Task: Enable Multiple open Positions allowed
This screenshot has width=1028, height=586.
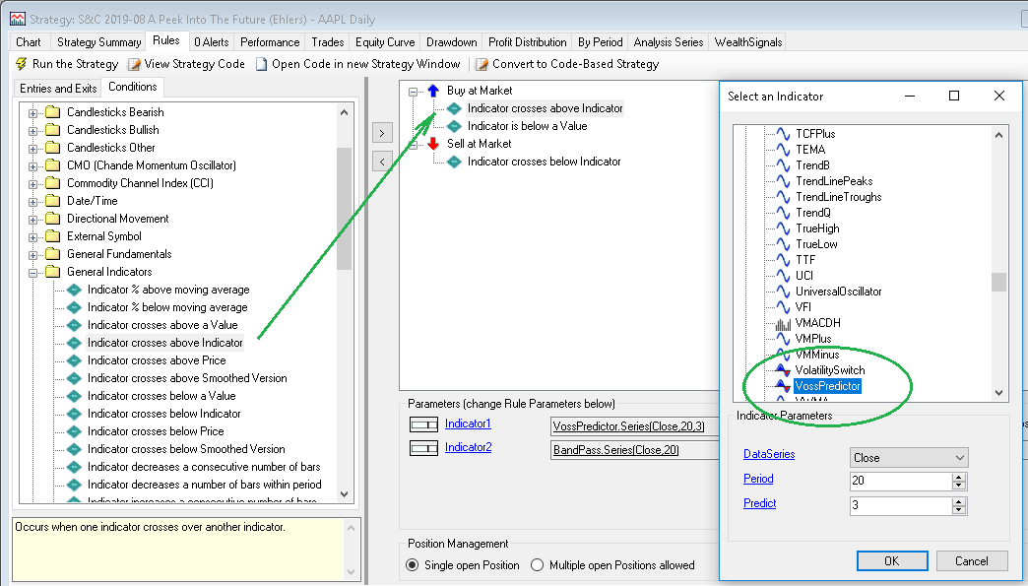Action: [x=538, y=565]
